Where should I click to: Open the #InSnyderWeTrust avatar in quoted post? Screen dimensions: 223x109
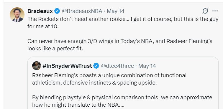click(x=37, y=66)
